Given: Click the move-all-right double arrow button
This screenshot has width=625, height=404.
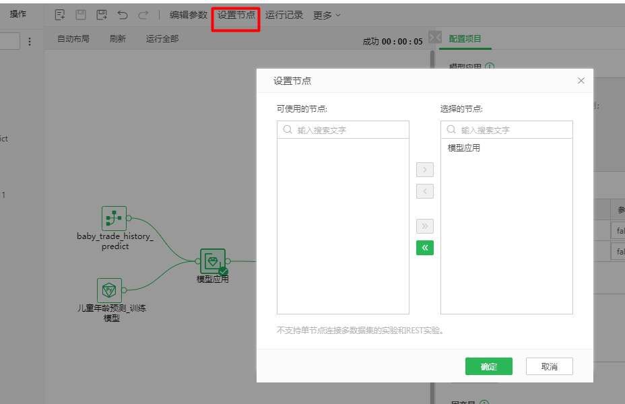Looking at the screenshot, I should click(425, 226).
